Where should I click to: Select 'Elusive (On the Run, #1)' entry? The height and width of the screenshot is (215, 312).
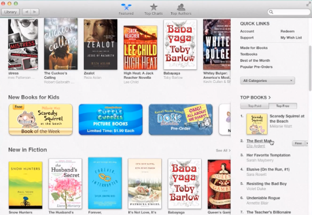268,169
